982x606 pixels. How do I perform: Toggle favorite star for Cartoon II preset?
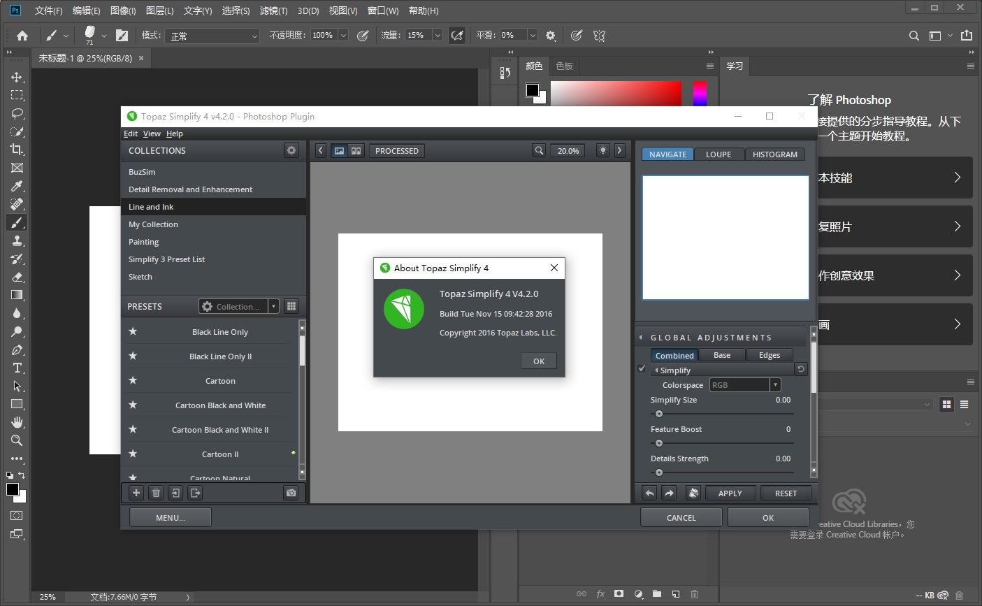133,454
